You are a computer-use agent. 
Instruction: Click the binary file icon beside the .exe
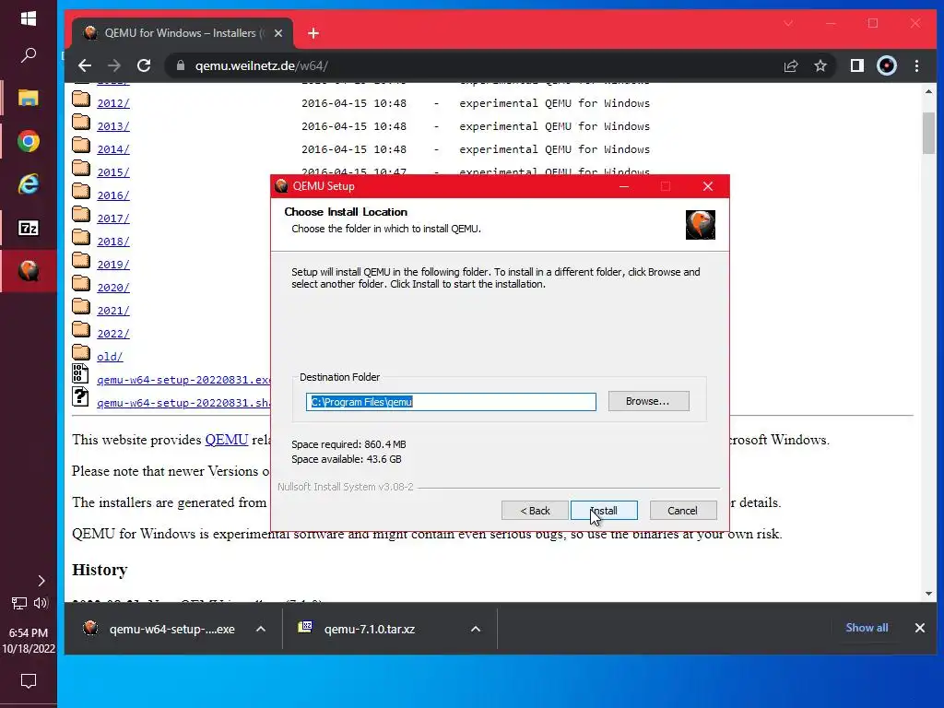click(81, 373)
